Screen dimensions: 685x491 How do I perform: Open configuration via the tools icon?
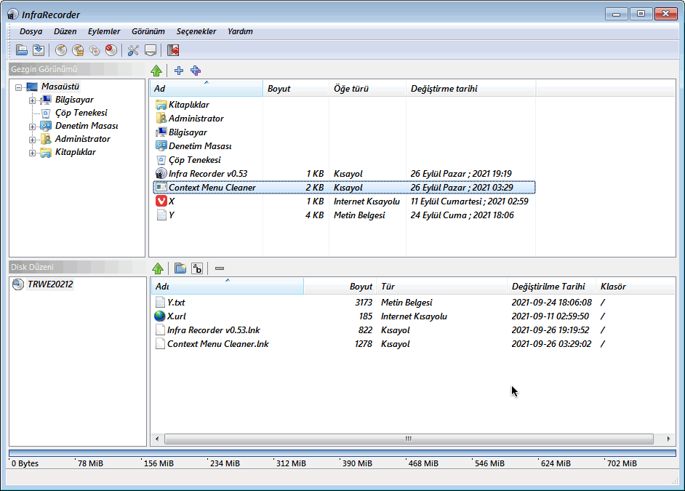pyautogui.click(x=133, y=50)
